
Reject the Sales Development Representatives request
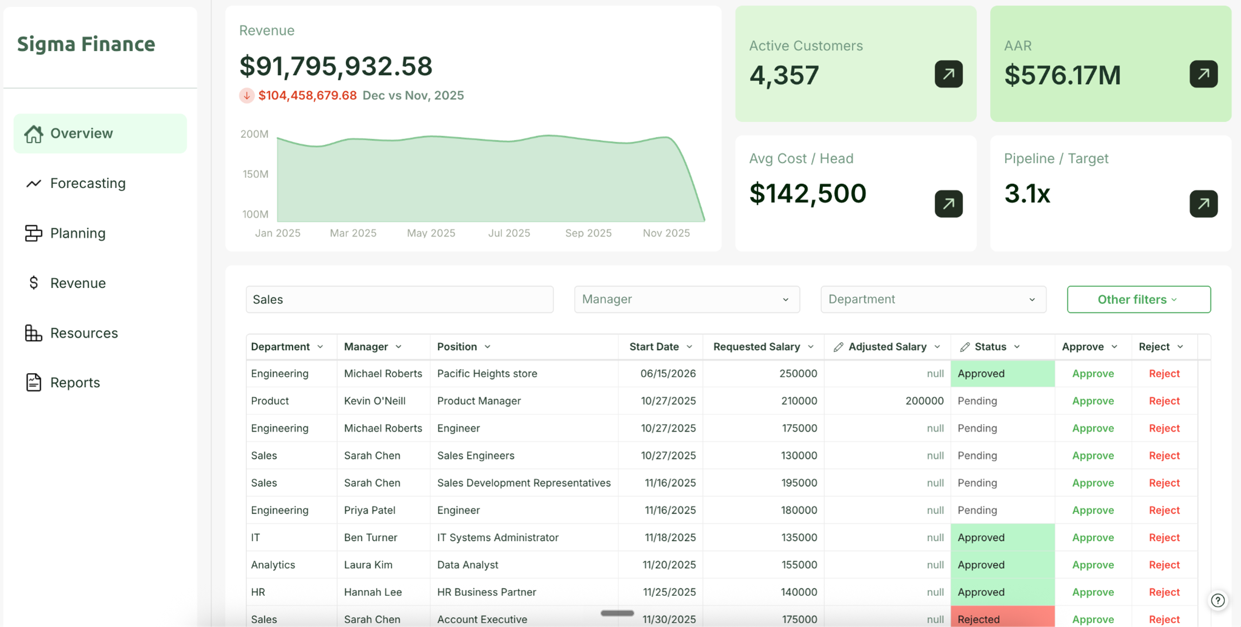click(1164, 483)
